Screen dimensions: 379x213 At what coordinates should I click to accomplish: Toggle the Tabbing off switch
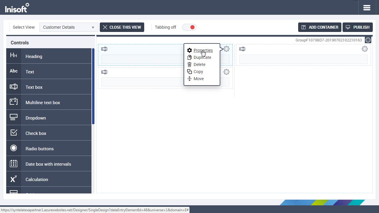click(189, 27)
